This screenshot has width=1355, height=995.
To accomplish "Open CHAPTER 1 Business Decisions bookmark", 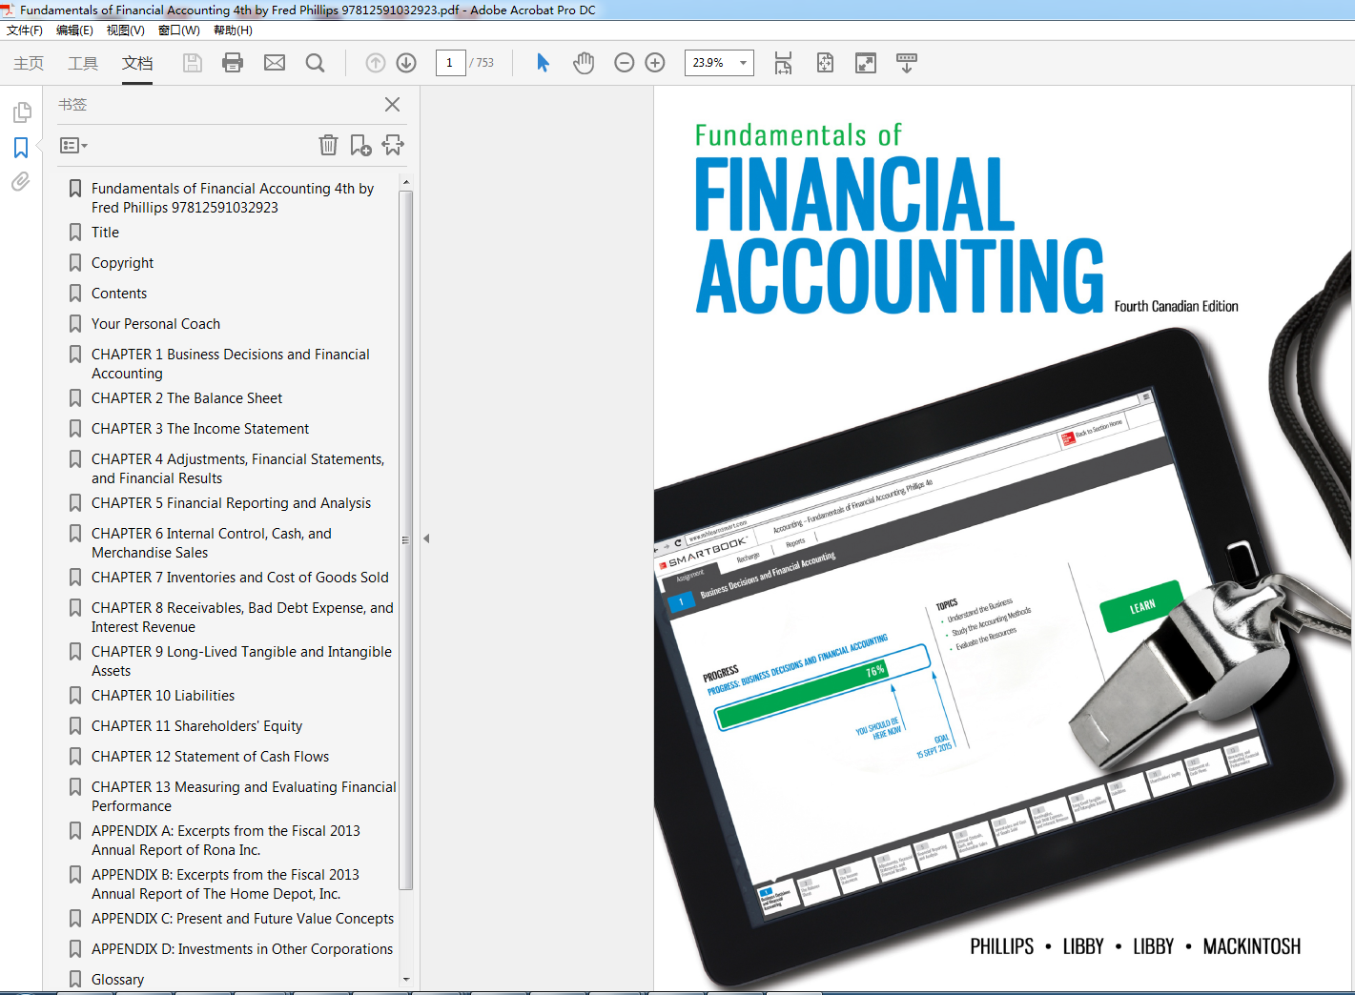I will [x=231, y=364].
